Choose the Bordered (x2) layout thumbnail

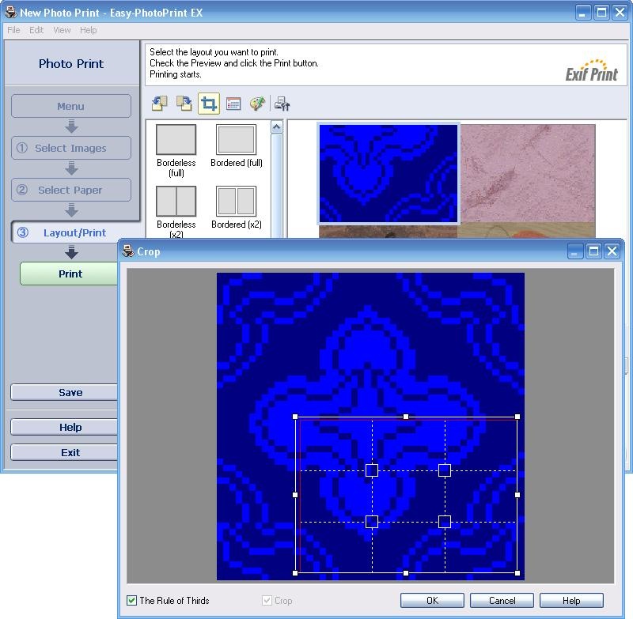pyautogui.click(x=236, y=201)
